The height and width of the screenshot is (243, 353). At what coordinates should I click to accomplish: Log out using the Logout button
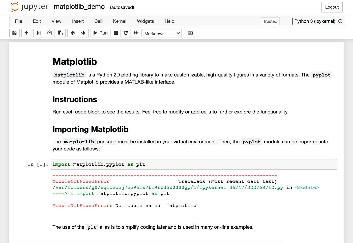332,7
